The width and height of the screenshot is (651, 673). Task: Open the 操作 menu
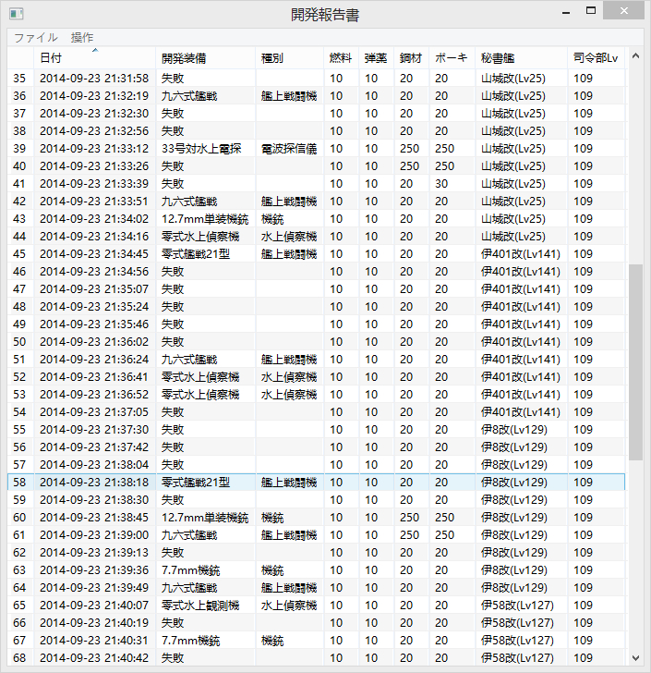(x=82, y=38)
